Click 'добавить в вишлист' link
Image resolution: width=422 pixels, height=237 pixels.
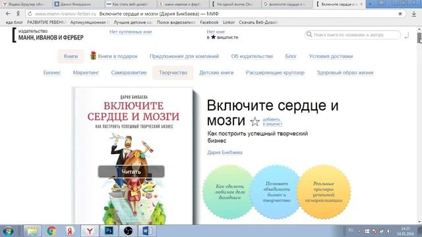[x=272, y=121]
